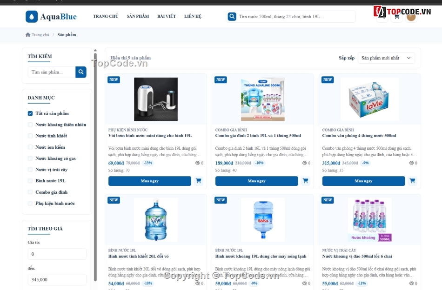Click LaVie box product thumbnail

[x=370, y=99]
